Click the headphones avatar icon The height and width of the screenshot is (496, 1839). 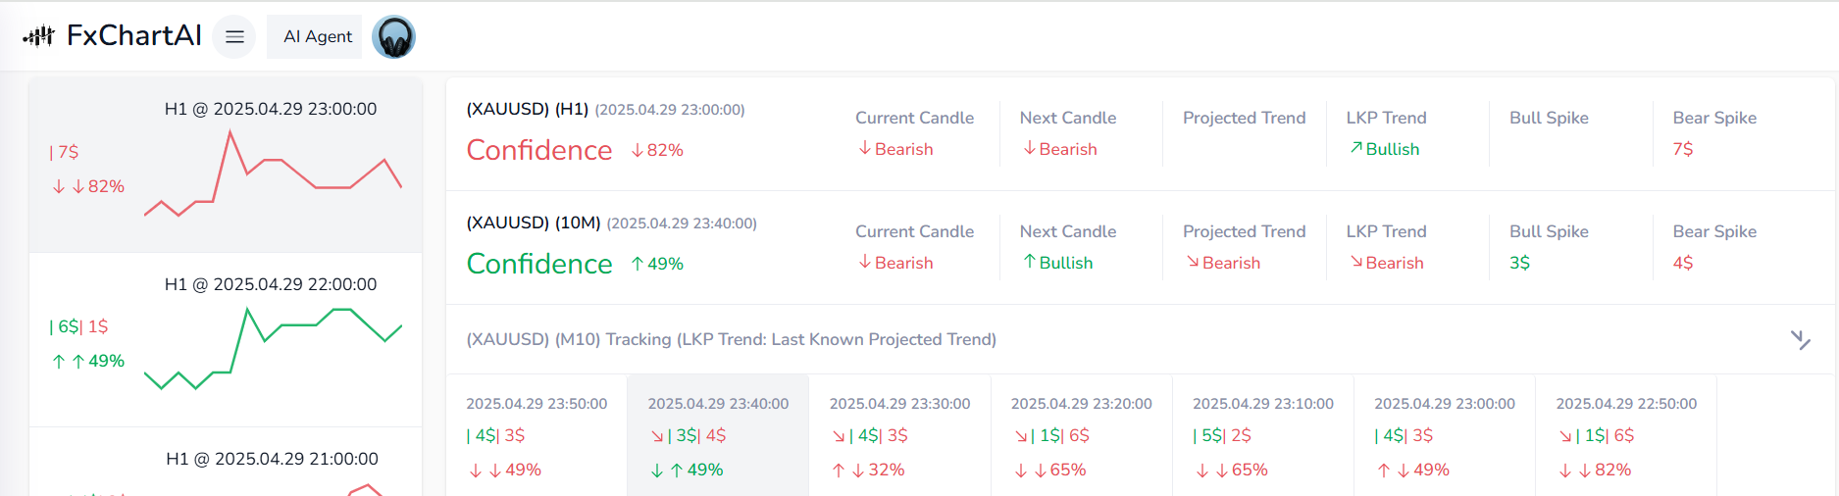pyautogui.click(x=394, y=37)
